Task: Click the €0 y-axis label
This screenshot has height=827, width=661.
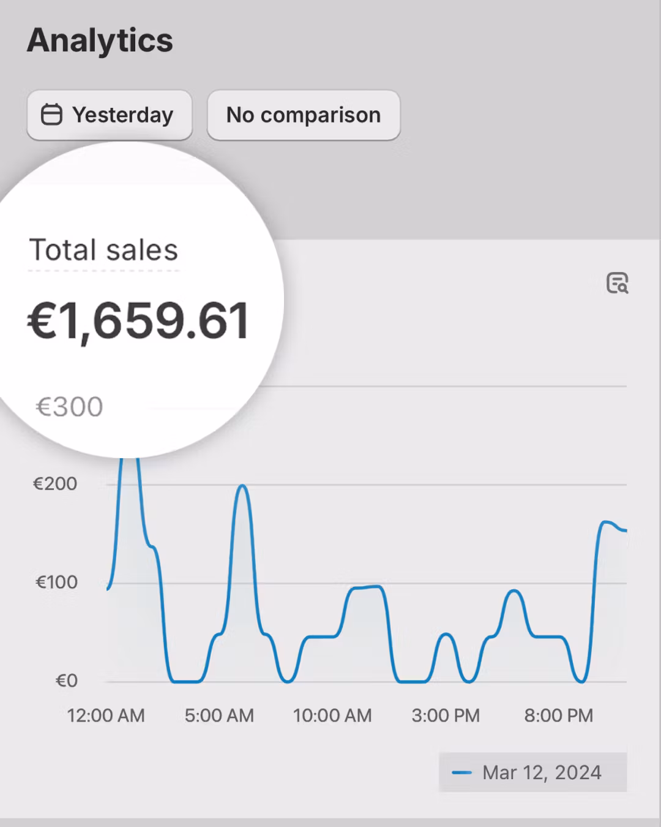Action: [67, 681]
